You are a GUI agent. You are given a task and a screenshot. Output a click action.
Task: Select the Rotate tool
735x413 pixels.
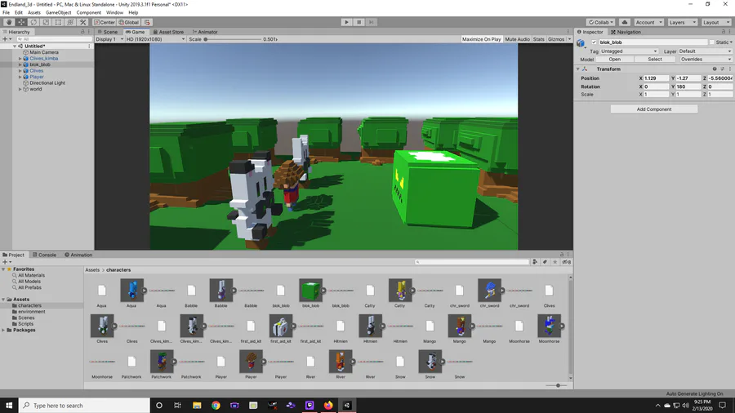[x=33, y=22]
